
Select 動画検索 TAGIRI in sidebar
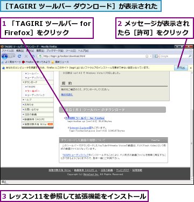pos(38,119)
